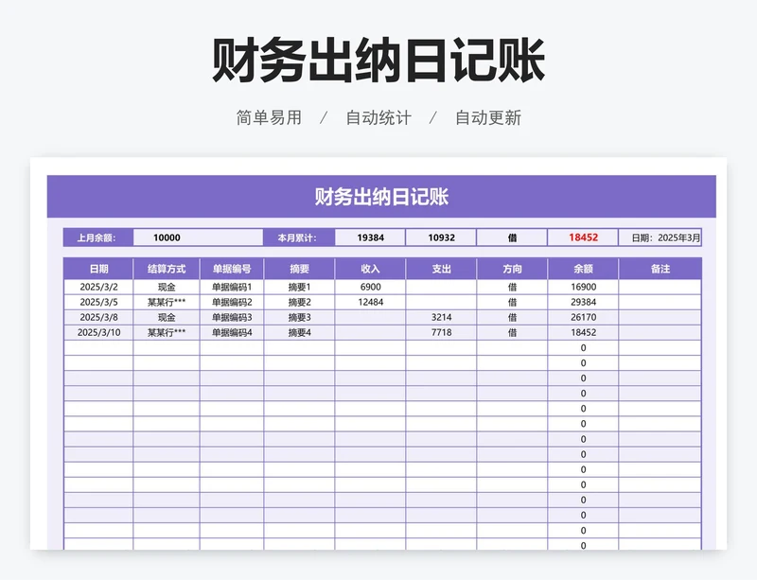
Task: Select the 日期：2025年3月 cell
Action: click(660, 237)
